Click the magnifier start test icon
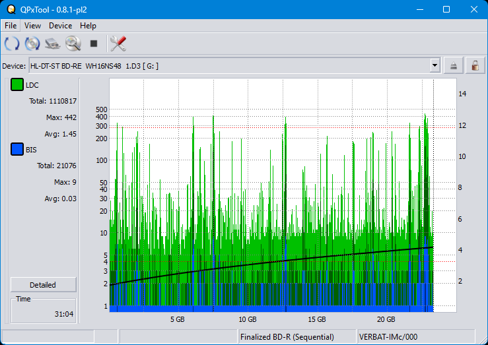Screen dimensions: 488x345 [73, 44]
